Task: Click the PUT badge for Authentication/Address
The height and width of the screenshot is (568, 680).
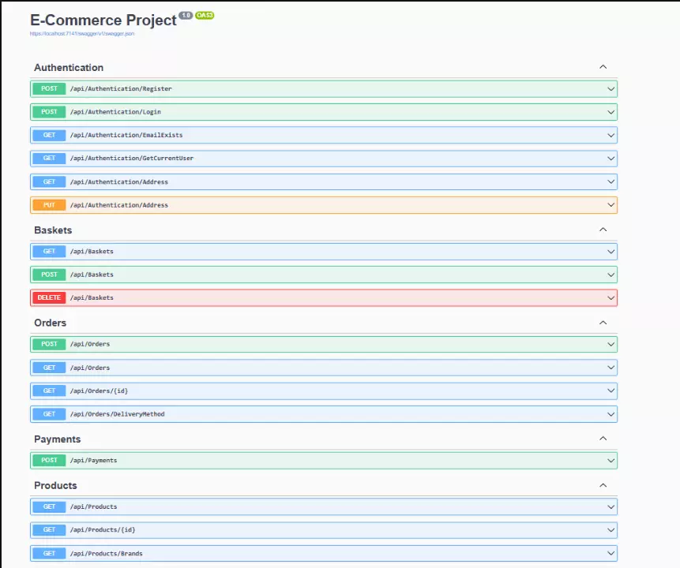Action: coord(49,205)
